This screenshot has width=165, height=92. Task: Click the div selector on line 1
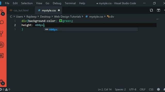[24, 21]
